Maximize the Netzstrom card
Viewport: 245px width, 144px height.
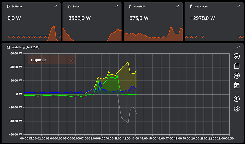(x=238, y=6)
